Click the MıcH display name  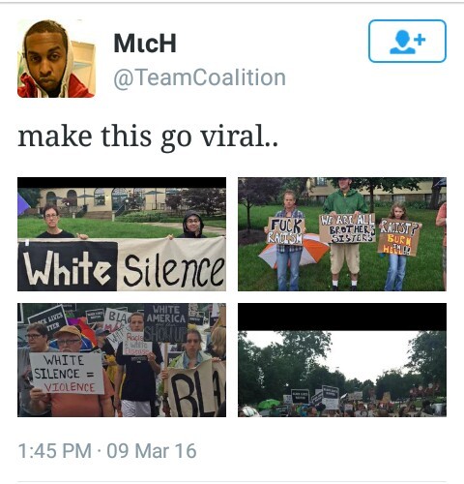[145, 44]
